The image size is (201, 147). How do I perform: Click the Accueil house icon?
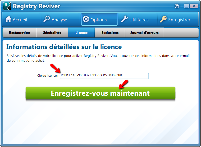point(8,19)
